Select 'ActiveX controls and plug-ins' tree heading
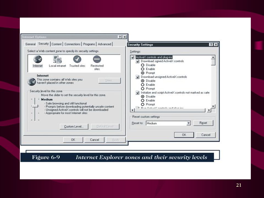This screenshot has height=198, width=264. point(154,57)
